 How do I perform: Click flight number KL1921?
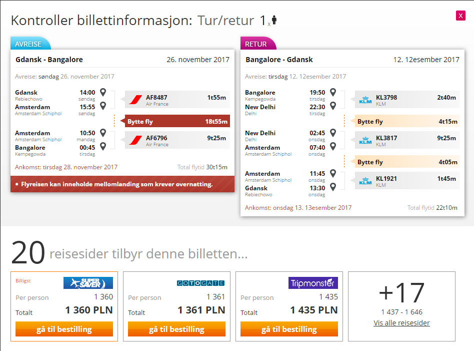(x=386, y=179)
